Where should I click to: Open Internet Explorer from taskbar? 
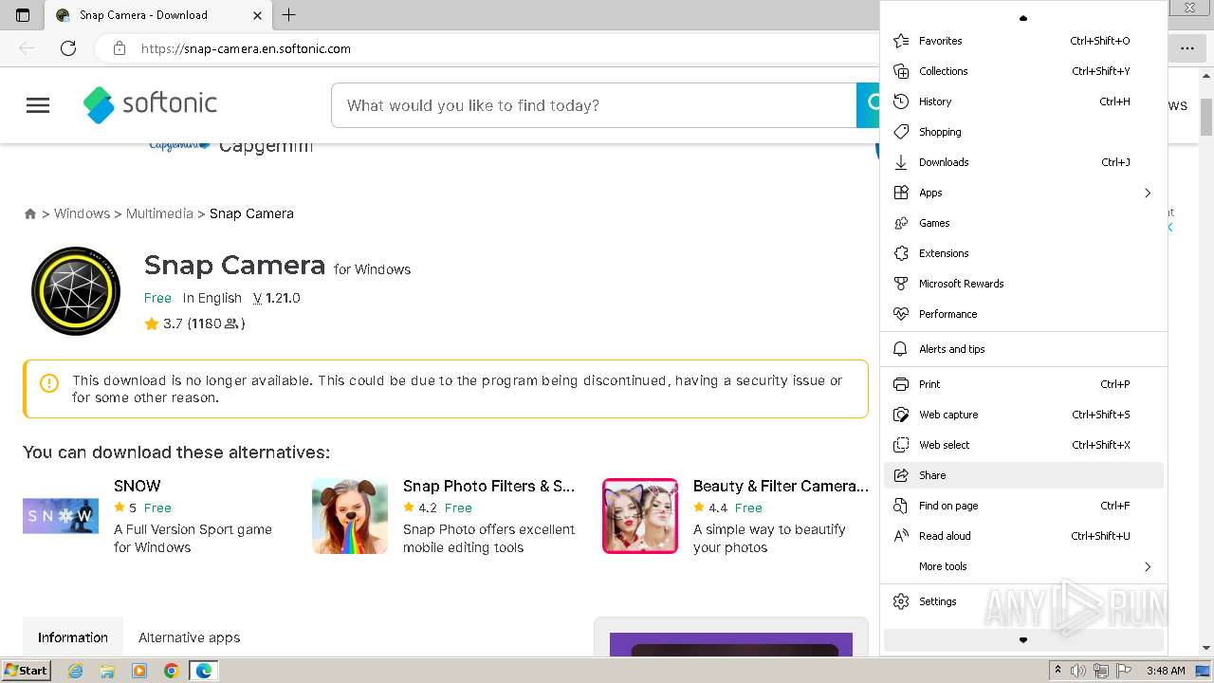(x=76, y=671)
